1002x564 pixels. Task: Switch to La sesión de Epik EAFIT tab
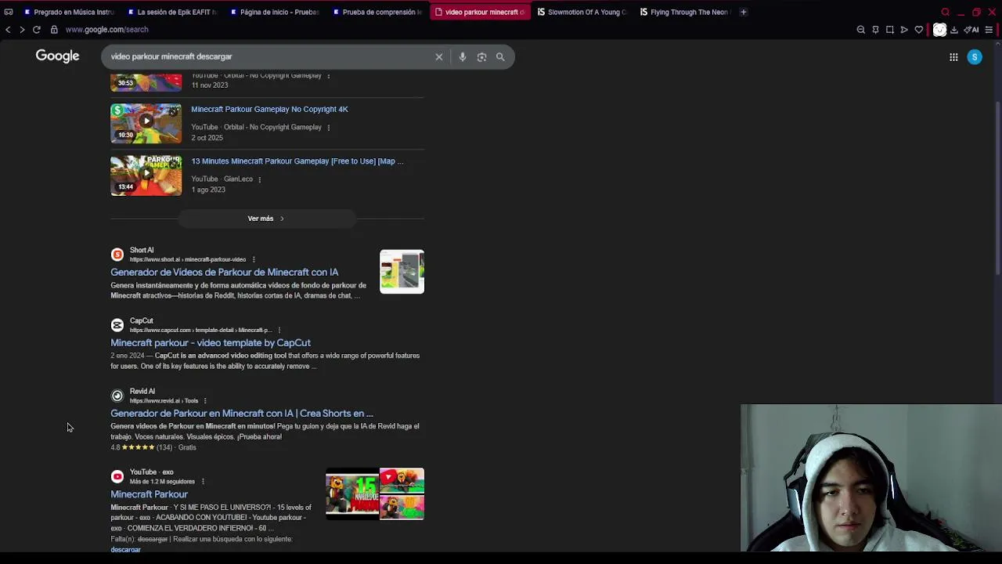pos(172,12)
